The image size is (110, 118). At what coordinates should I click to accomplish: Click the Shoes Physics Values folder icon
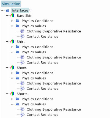pyautogui.click(x=17, y=78)
